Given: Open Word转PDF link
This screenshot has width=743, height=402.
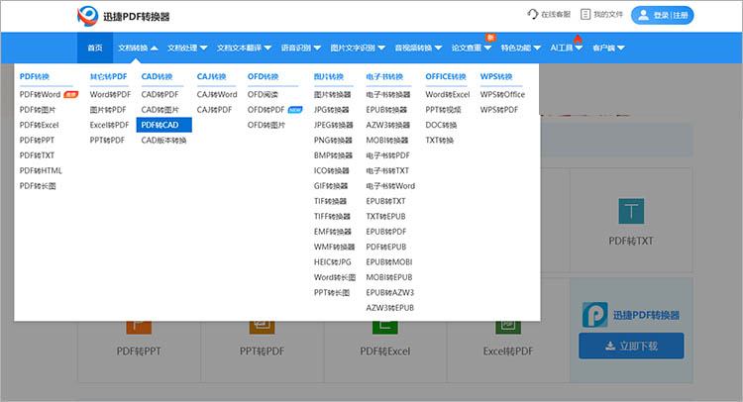Looking at the screenshot, I should (x=110, y=94).
